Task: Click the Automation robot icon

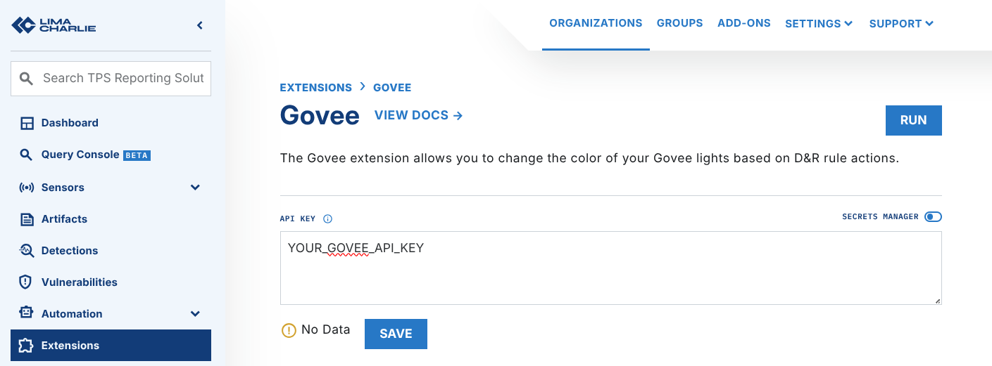Action: coord(27,314)
